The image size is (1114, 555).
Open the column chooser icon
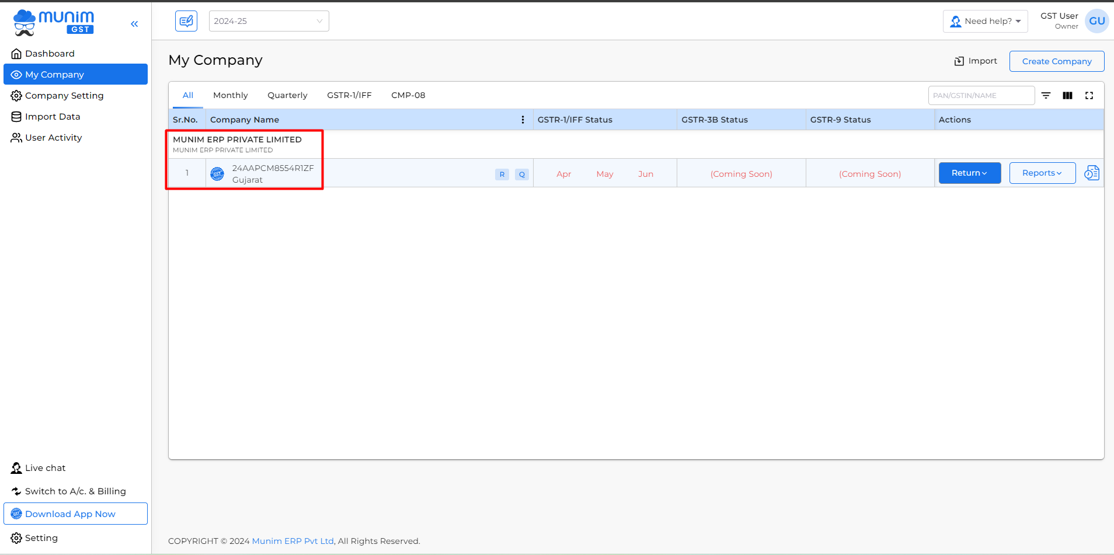1068,95
